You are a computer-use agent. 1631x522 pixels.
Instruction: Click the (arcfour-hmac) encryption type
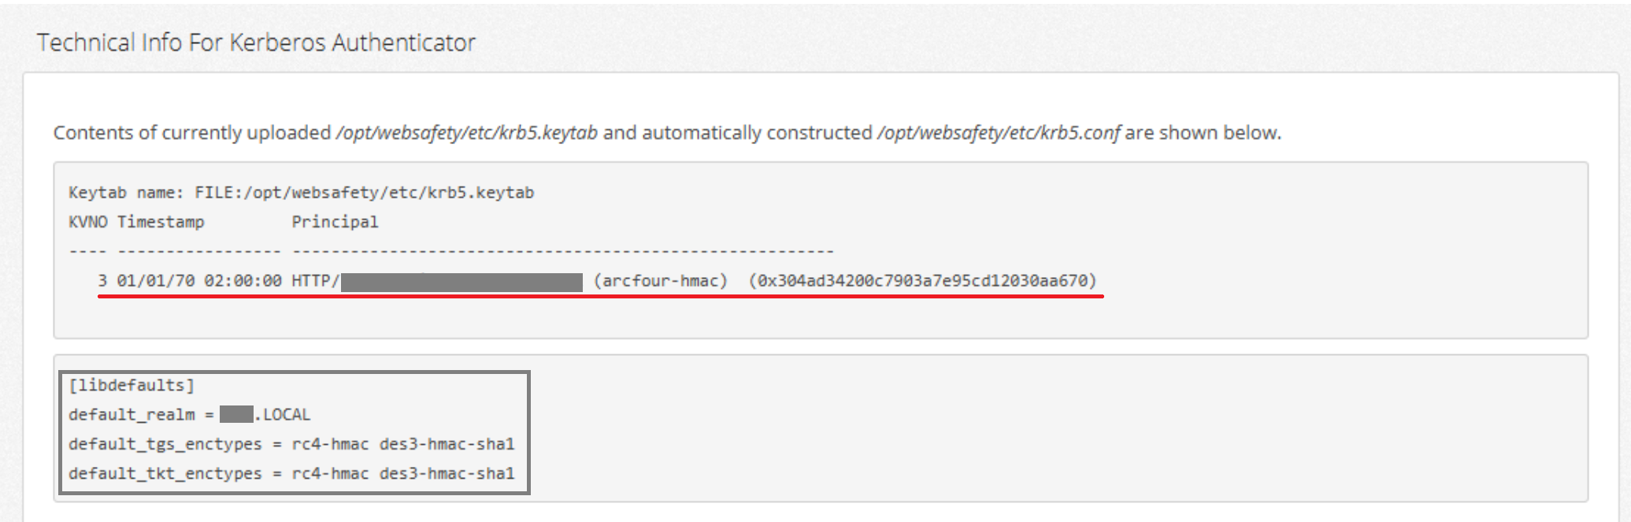tap(660, 281)
